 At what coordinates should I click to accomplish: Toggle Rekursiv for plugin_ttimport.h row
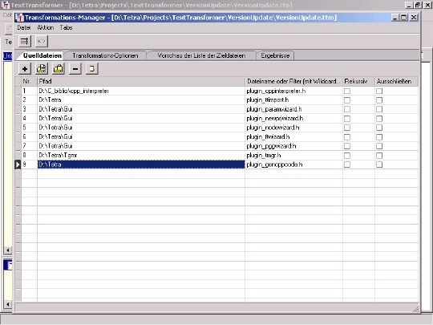point(347,100)
